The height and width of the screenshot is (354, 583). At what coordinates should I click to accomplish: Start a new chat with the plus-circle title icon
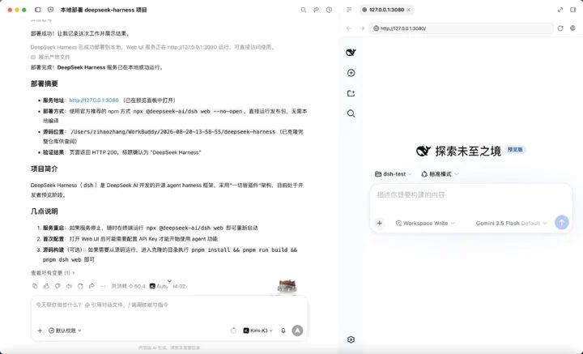[x=50, y=10]
